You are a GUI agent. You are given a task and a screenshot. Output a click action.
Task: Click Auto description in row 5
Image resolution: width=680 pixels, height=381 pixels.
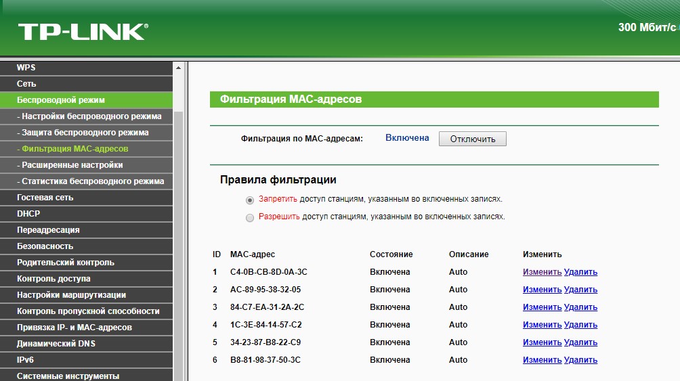pos(458,342)
